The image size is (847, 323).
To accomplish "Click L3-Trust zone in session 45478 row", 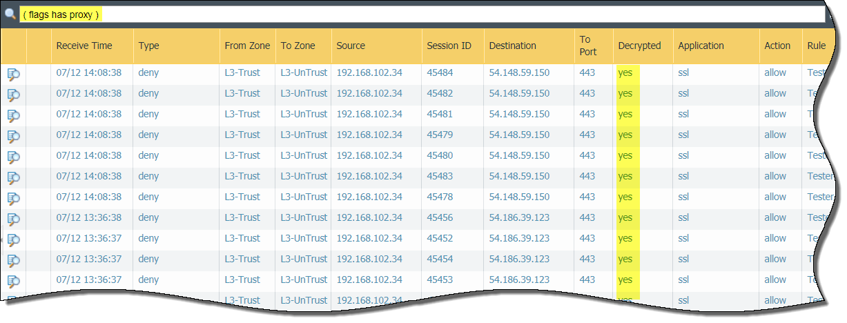I will click(x=242, y=197).
